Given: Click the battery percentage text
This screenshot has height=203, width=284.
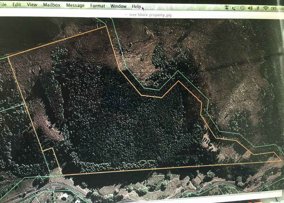Looking at the screenshot, I should click(x=282, y=8).
